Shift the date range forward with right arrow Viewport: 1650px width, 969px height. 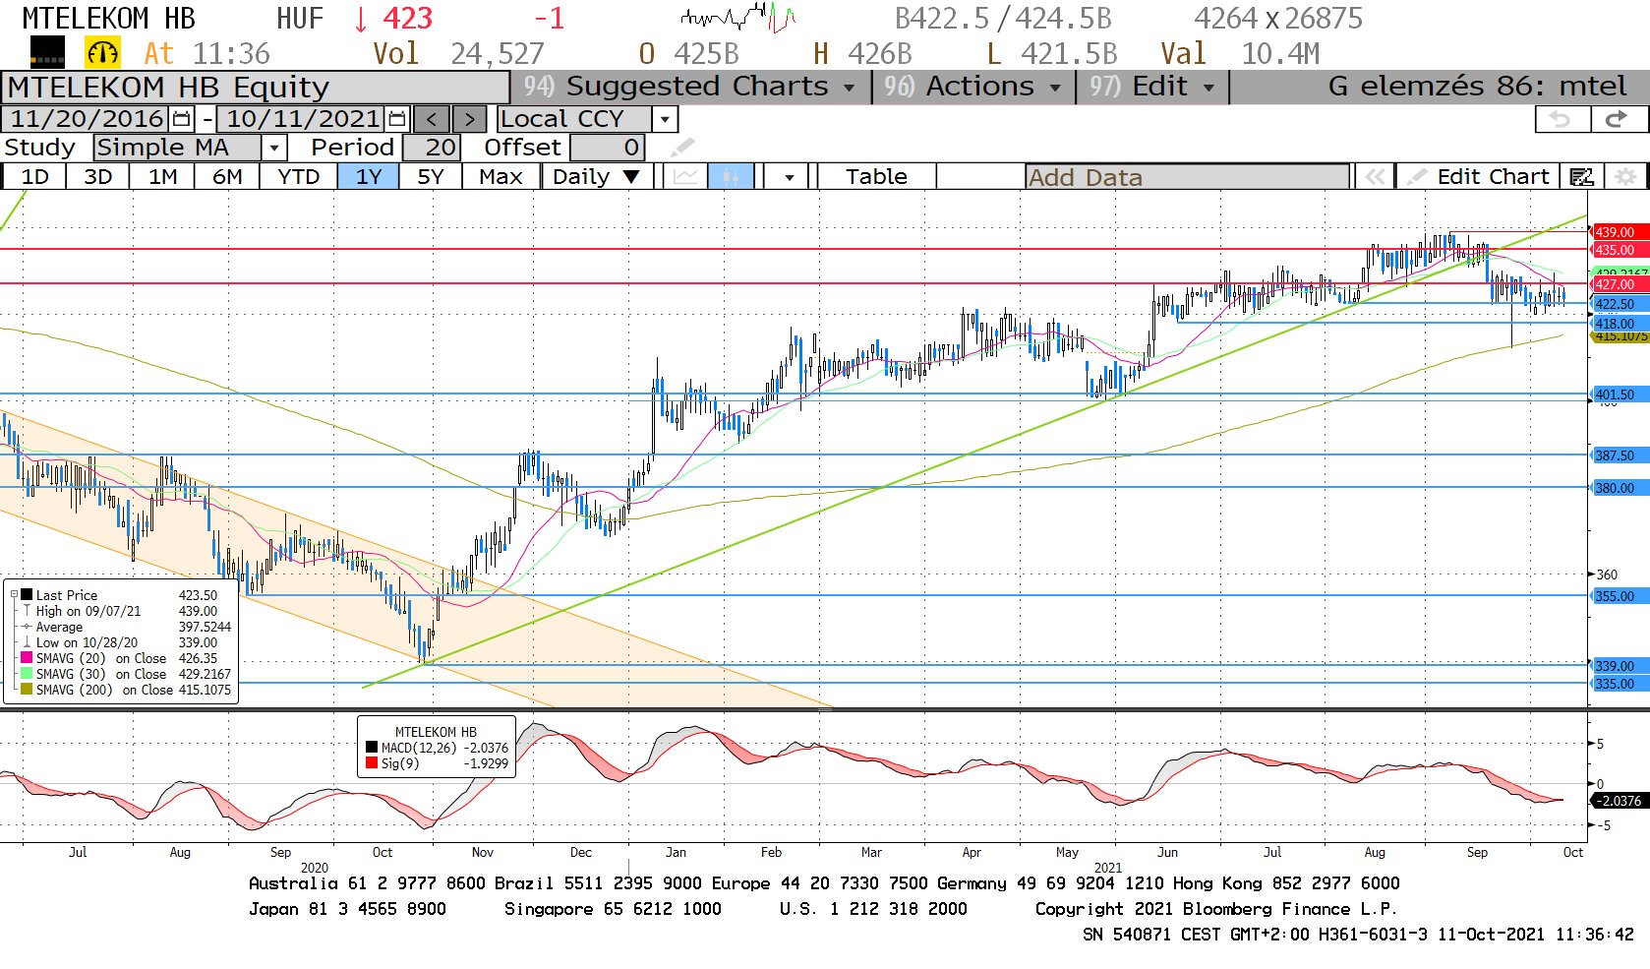[469, 119]
